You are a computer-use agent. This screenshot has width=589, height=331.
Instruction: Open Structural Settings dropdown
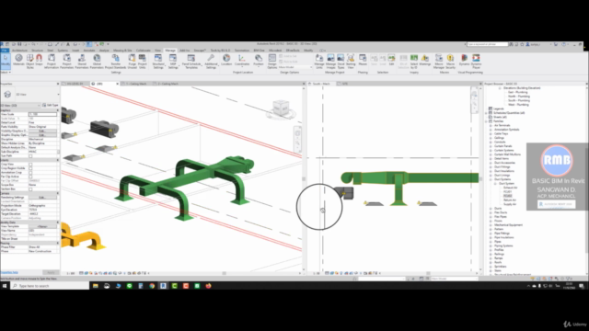pyautogui.click(x=158, y=62)
